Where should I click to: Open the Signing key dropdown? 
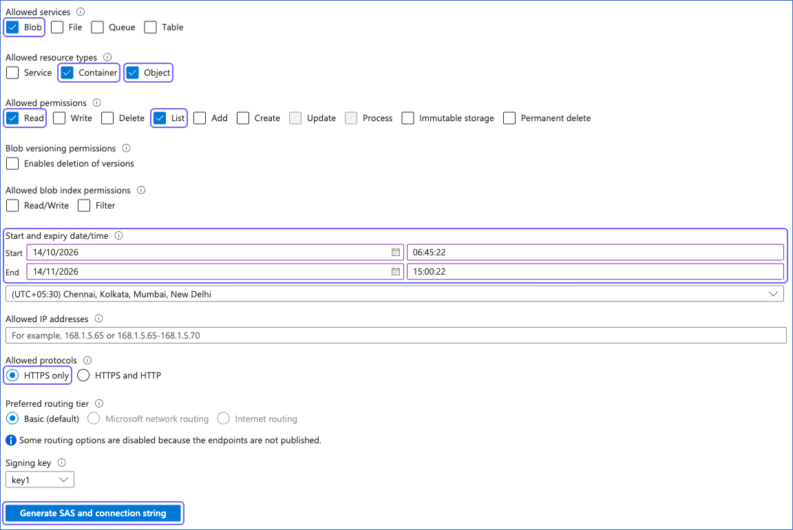click(40, 480)
